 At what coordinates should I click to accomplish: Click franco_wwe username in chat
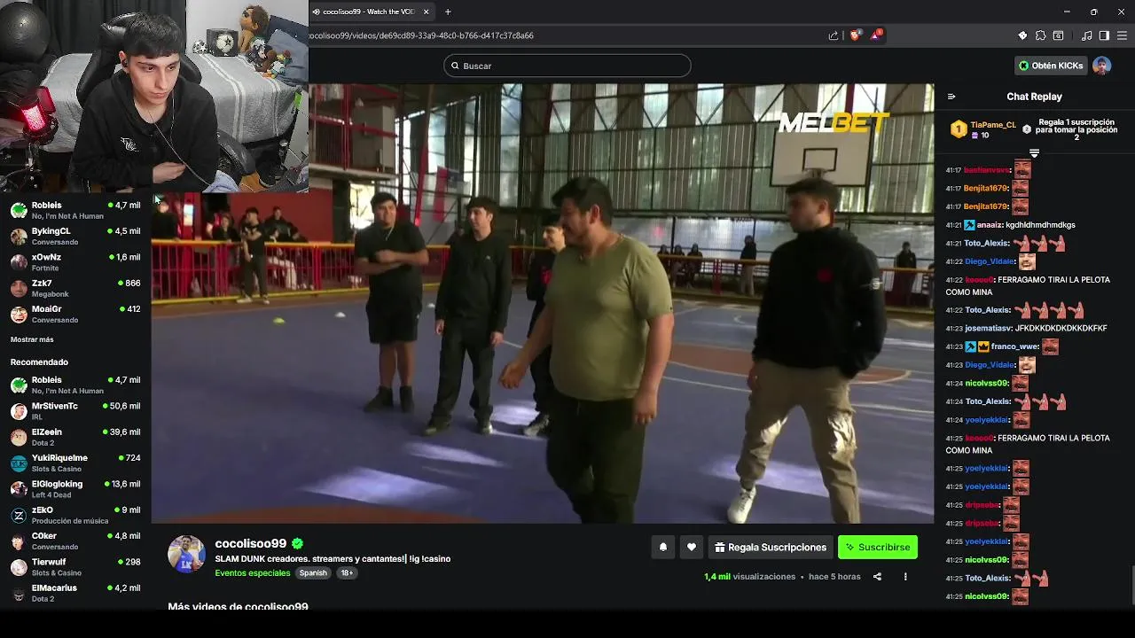tap(1014, 347)
